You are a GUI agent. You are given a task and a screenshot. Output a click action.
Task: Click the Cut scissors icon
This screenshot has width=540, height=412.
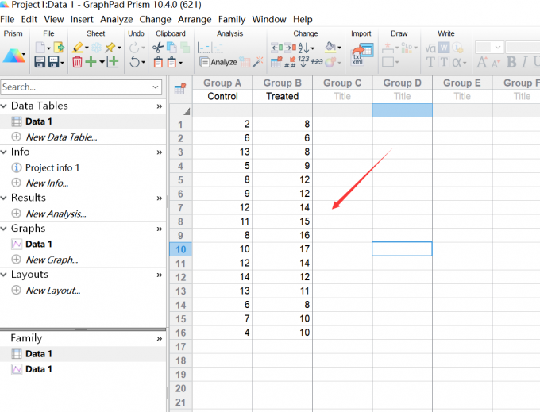point(158,48)
